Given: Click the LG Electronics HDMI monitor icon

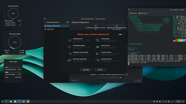Looking at the screenshot, I should click(96, 25).
